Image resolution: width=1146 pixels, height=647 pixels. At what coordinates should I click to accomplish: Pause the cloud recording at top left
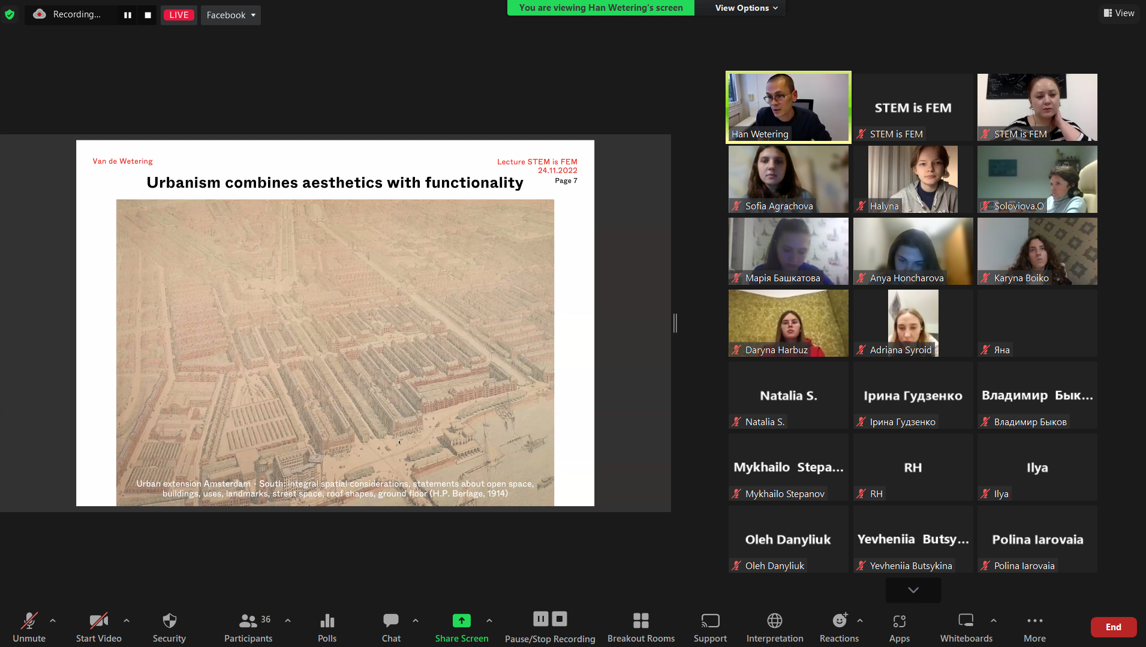click(x=128, y=15)
